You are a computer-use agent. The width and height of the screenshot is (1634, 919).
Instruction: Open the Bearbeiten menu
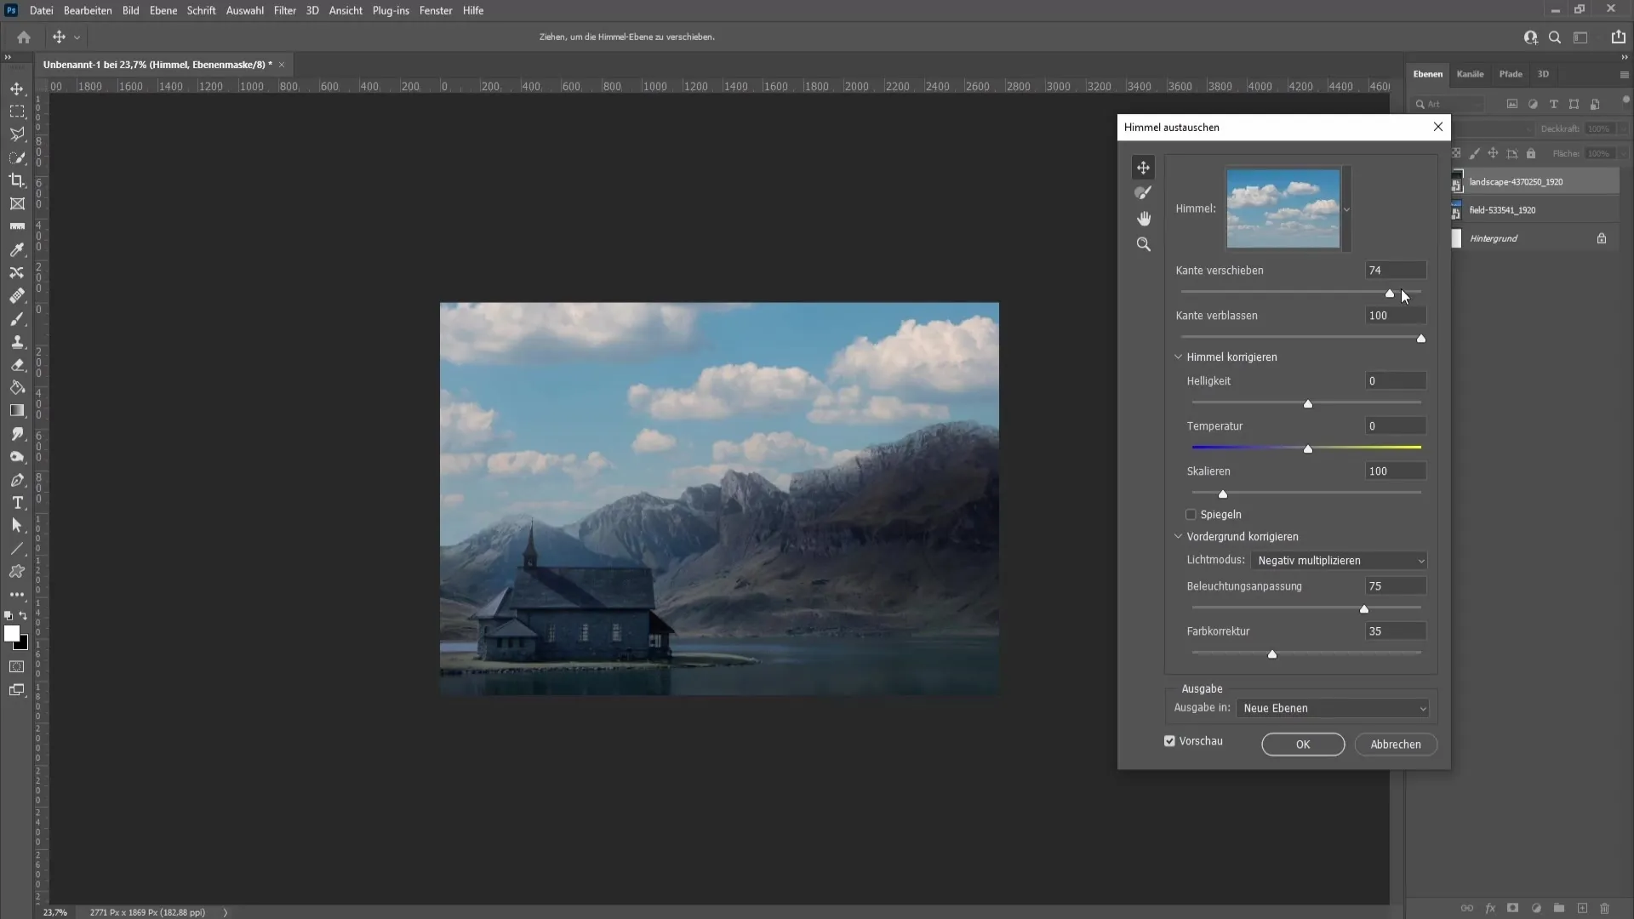pos(88,10)
